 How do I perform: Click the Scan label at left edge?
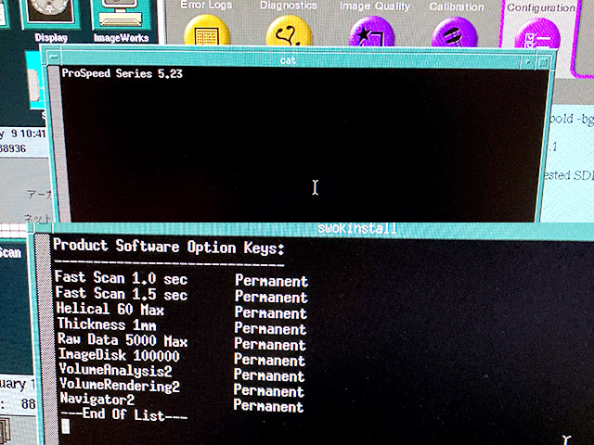coord(10,252)
